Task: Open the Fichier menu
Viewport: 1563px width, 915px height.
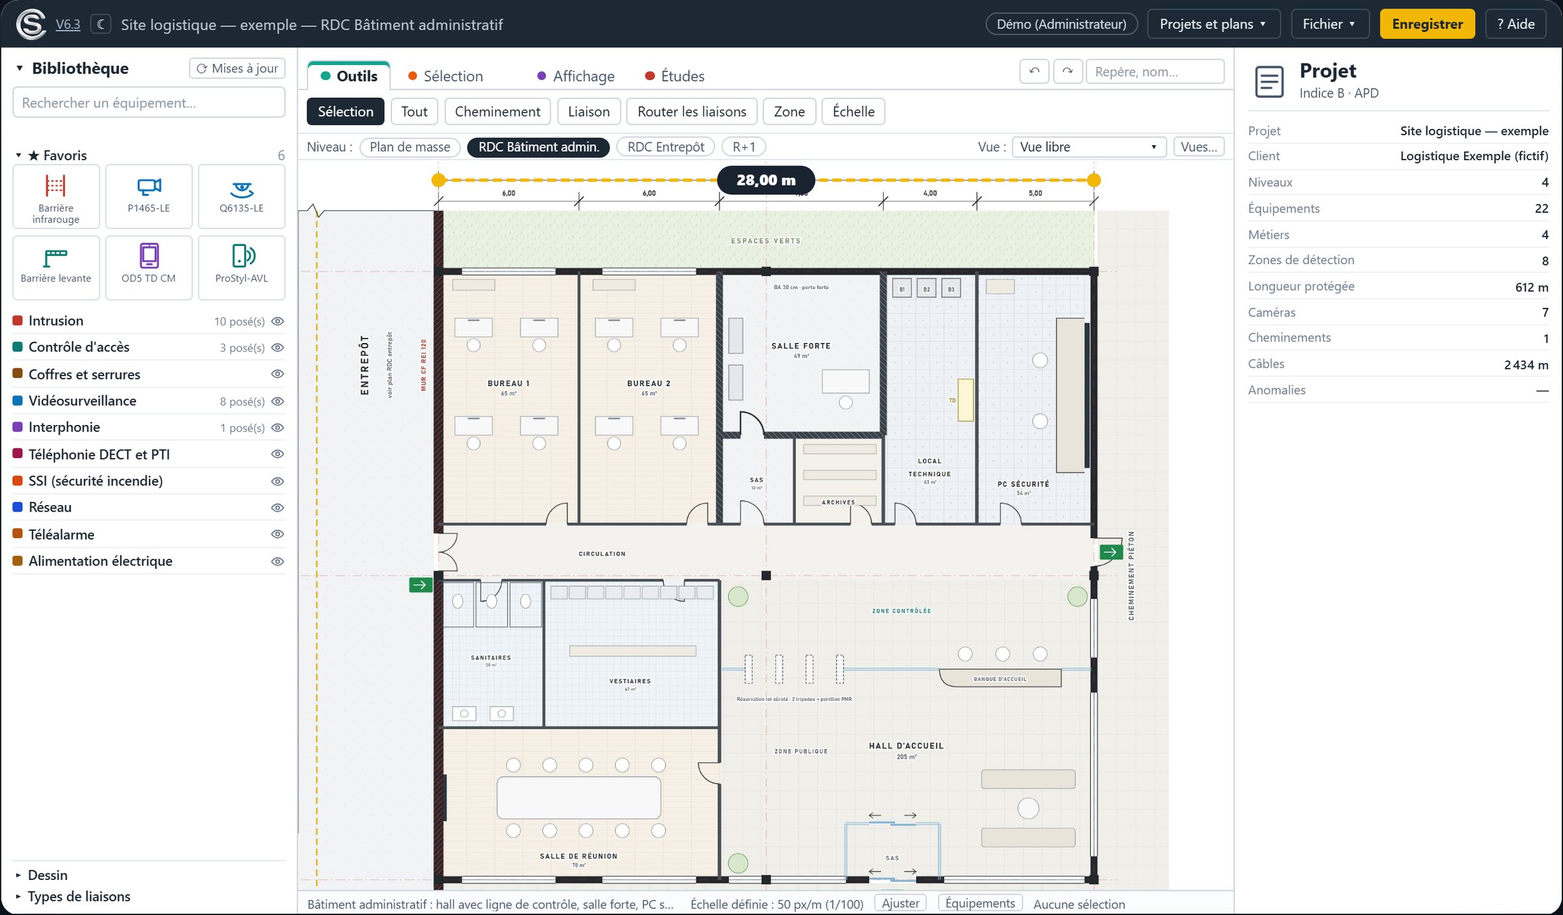Action: [x=1330, y=24]
